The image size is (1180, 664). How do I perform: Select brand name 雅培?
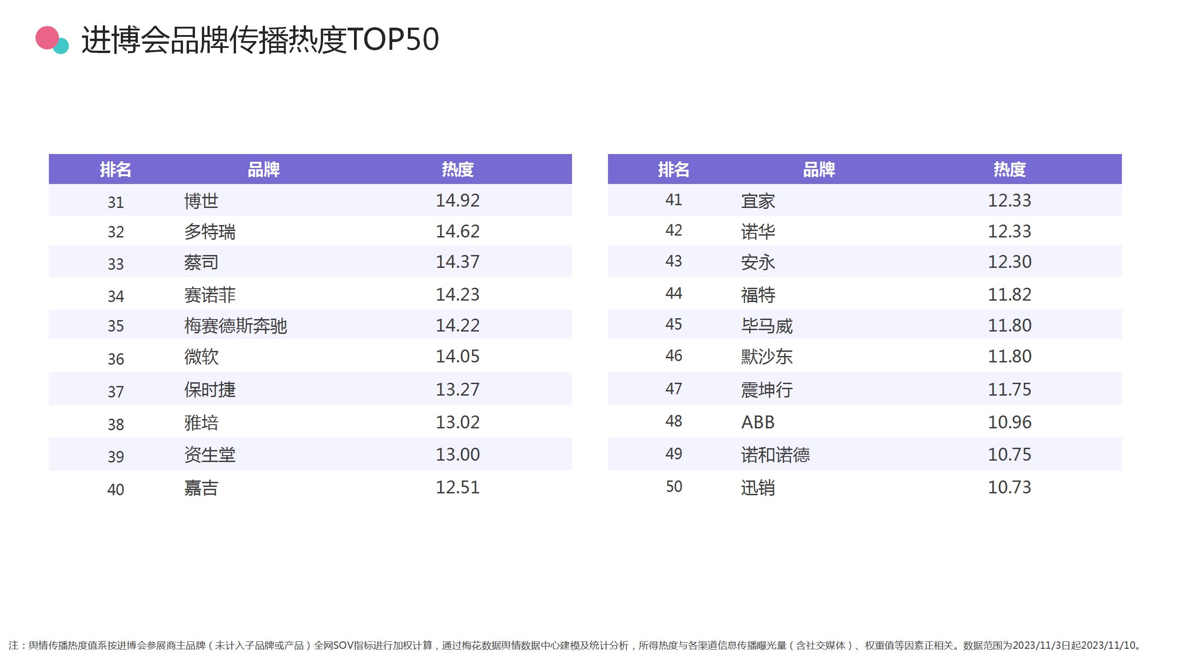(201, 423)
